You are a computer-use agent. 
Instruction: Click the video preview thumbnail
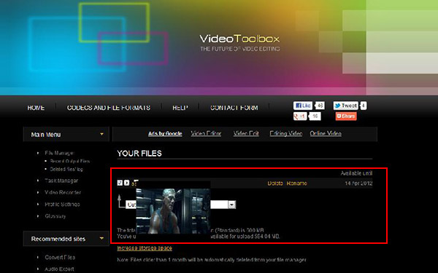173,211
